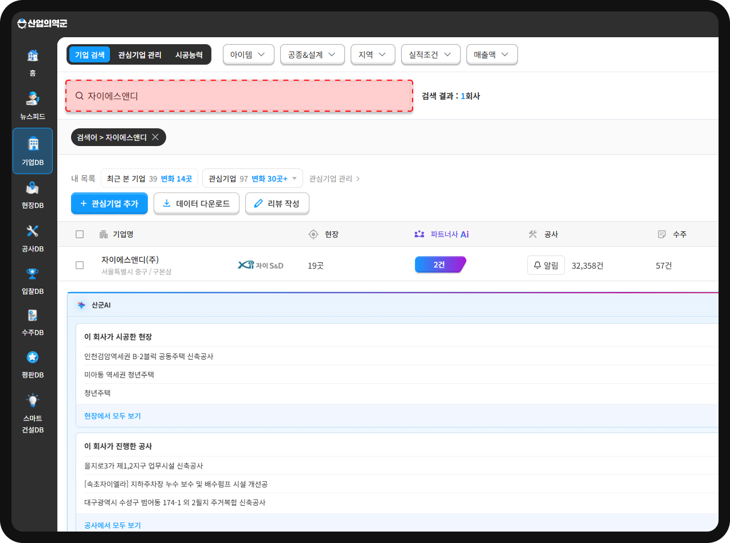Switch to the 기업 검색 tab
The width and height of the screenshot is (730, 543).
pos(90,55)
